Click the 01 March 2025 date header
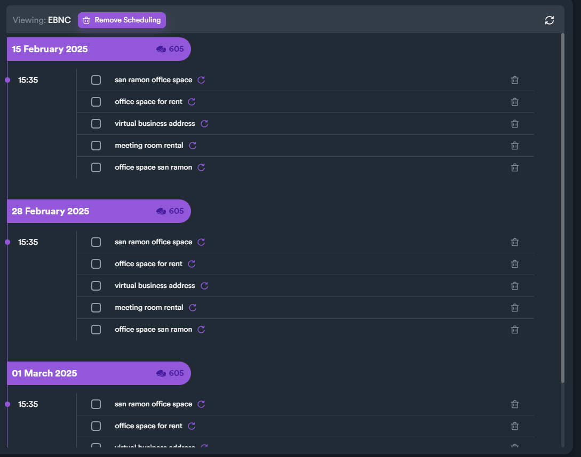581x457 pixels. (x=45, y=373)
